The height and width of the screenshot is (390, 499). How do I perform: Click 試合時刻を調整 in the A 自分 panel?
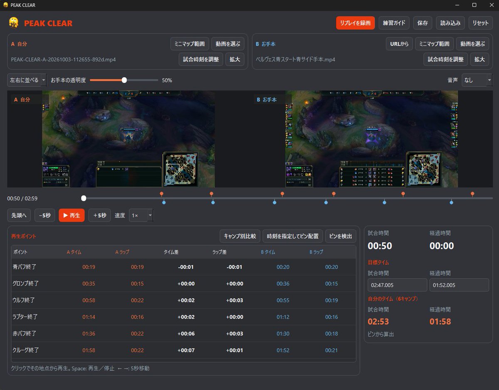coord(201,59)
